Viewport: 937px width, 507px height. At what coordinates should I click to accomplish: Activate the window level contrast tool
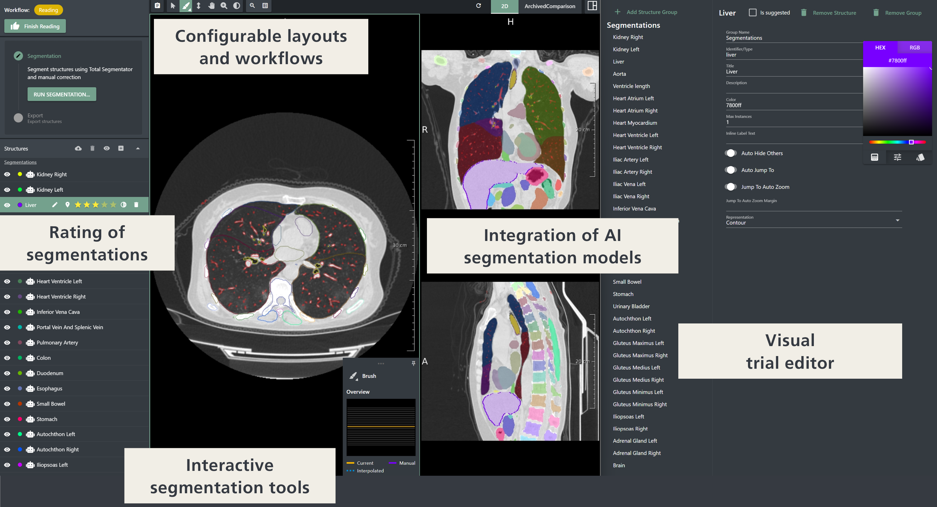point(237,6)
